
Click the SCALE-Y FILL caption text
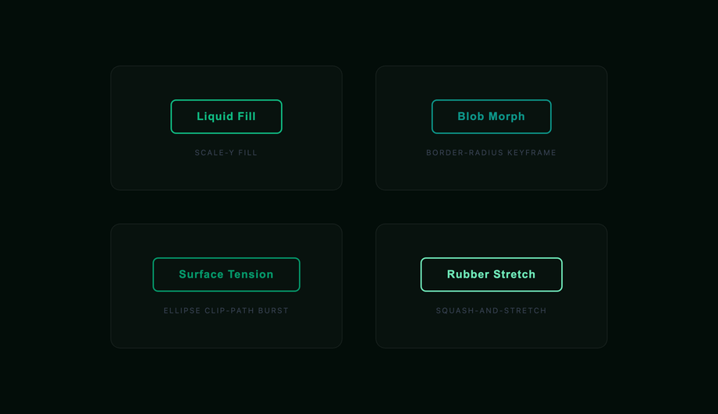pyautogui.click(x=226, y=153)
